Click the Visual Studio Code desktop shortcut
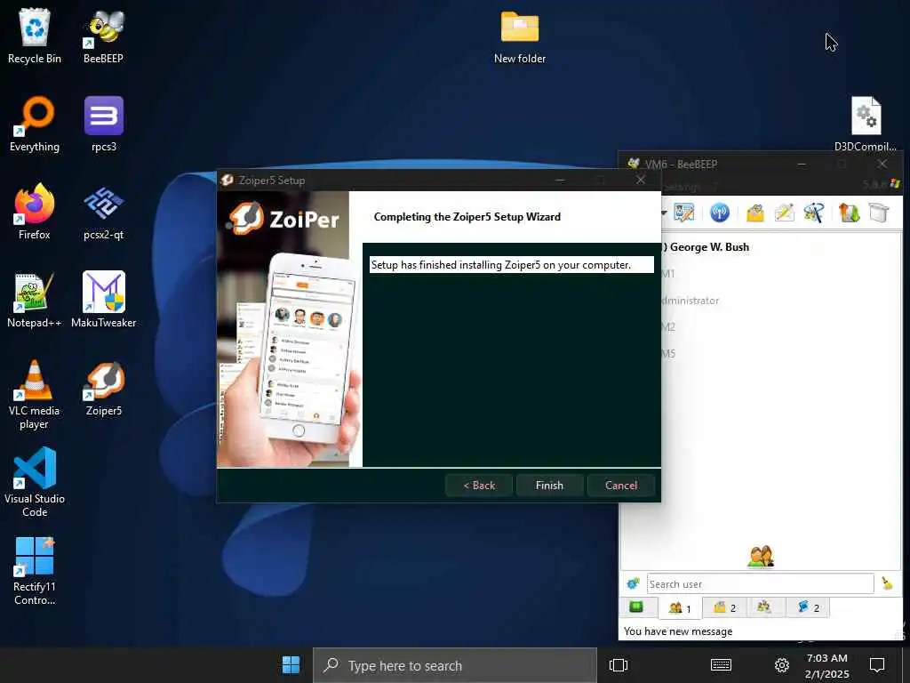The image size is (910, 683). pyautogui.click(x=35, y=482)
